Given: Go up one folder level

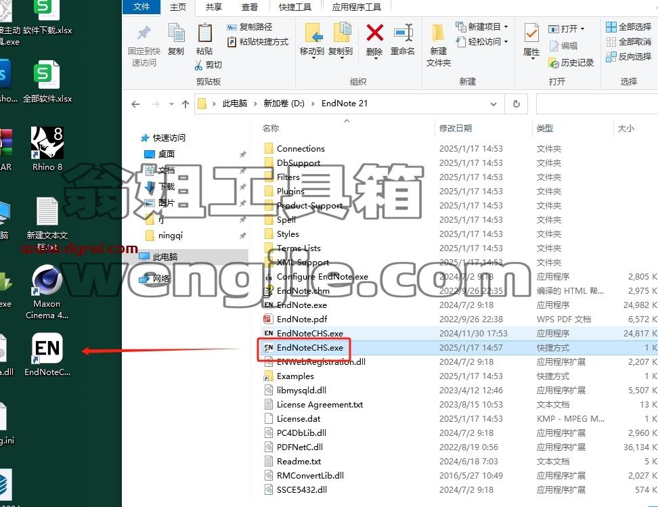Looking at the screenshot, I should coord(185,104).
